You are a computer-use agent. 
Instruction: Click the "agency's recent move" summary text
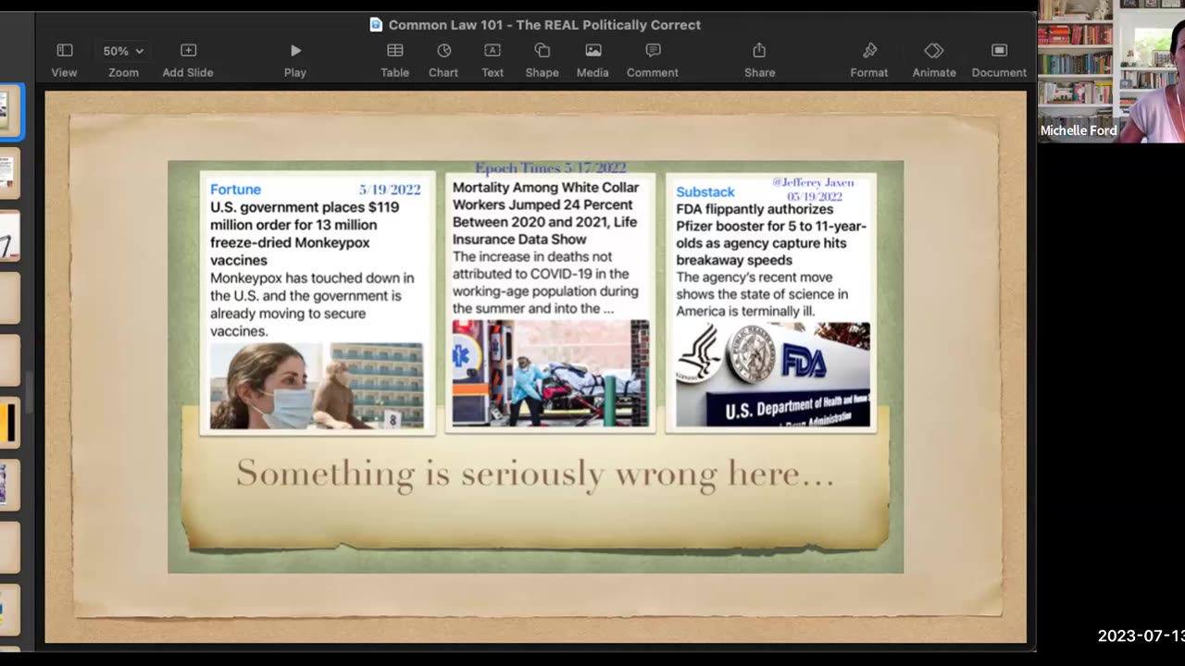pyautogui.click(x=762, y=294)
